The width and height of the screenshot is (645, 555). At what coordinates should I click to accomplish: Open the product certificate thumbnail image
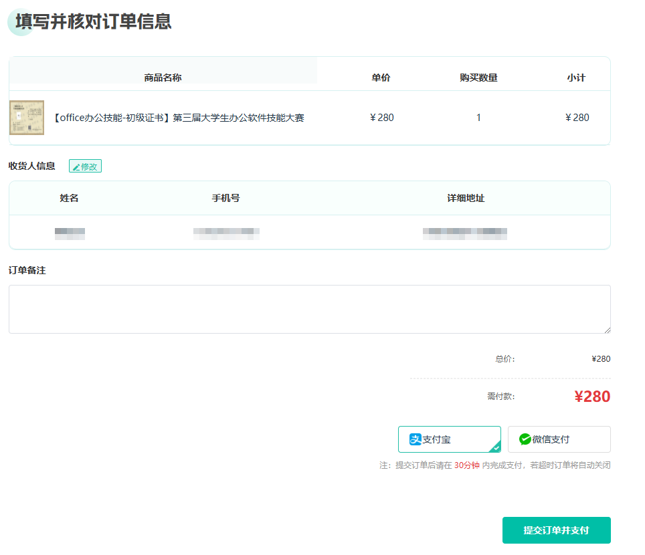click(x=27, y=118)
